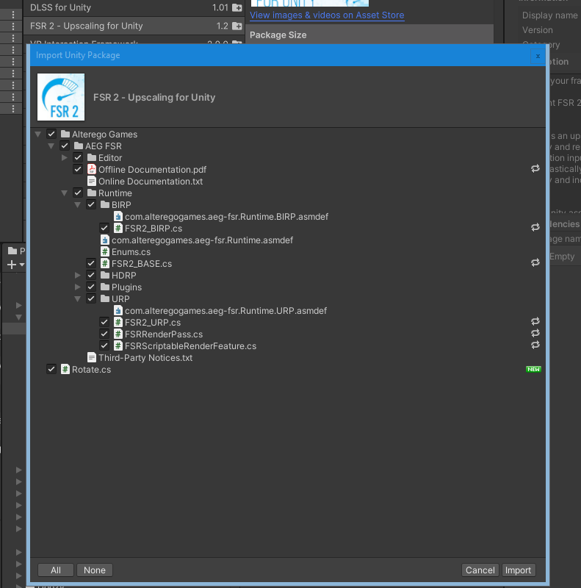
Task: Click the FSR 2 package thumbnail logo
Action: (x=61, y=97)
